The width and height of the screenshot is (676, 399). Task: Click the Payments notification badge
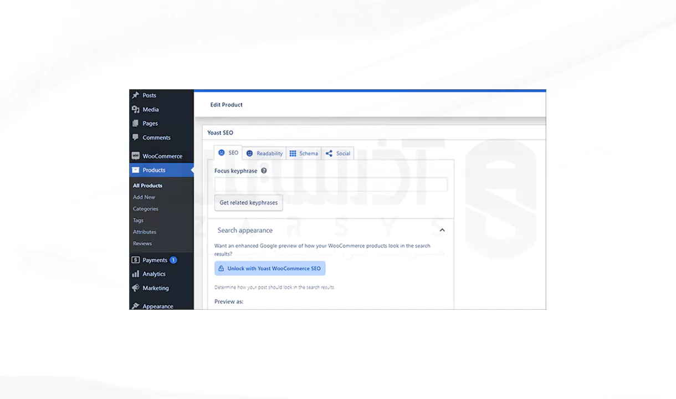173,260
